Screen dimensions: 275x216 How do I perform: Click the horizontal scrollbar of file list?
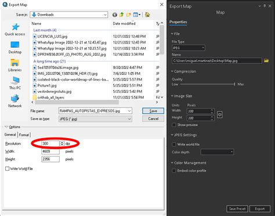coord(77,102)
